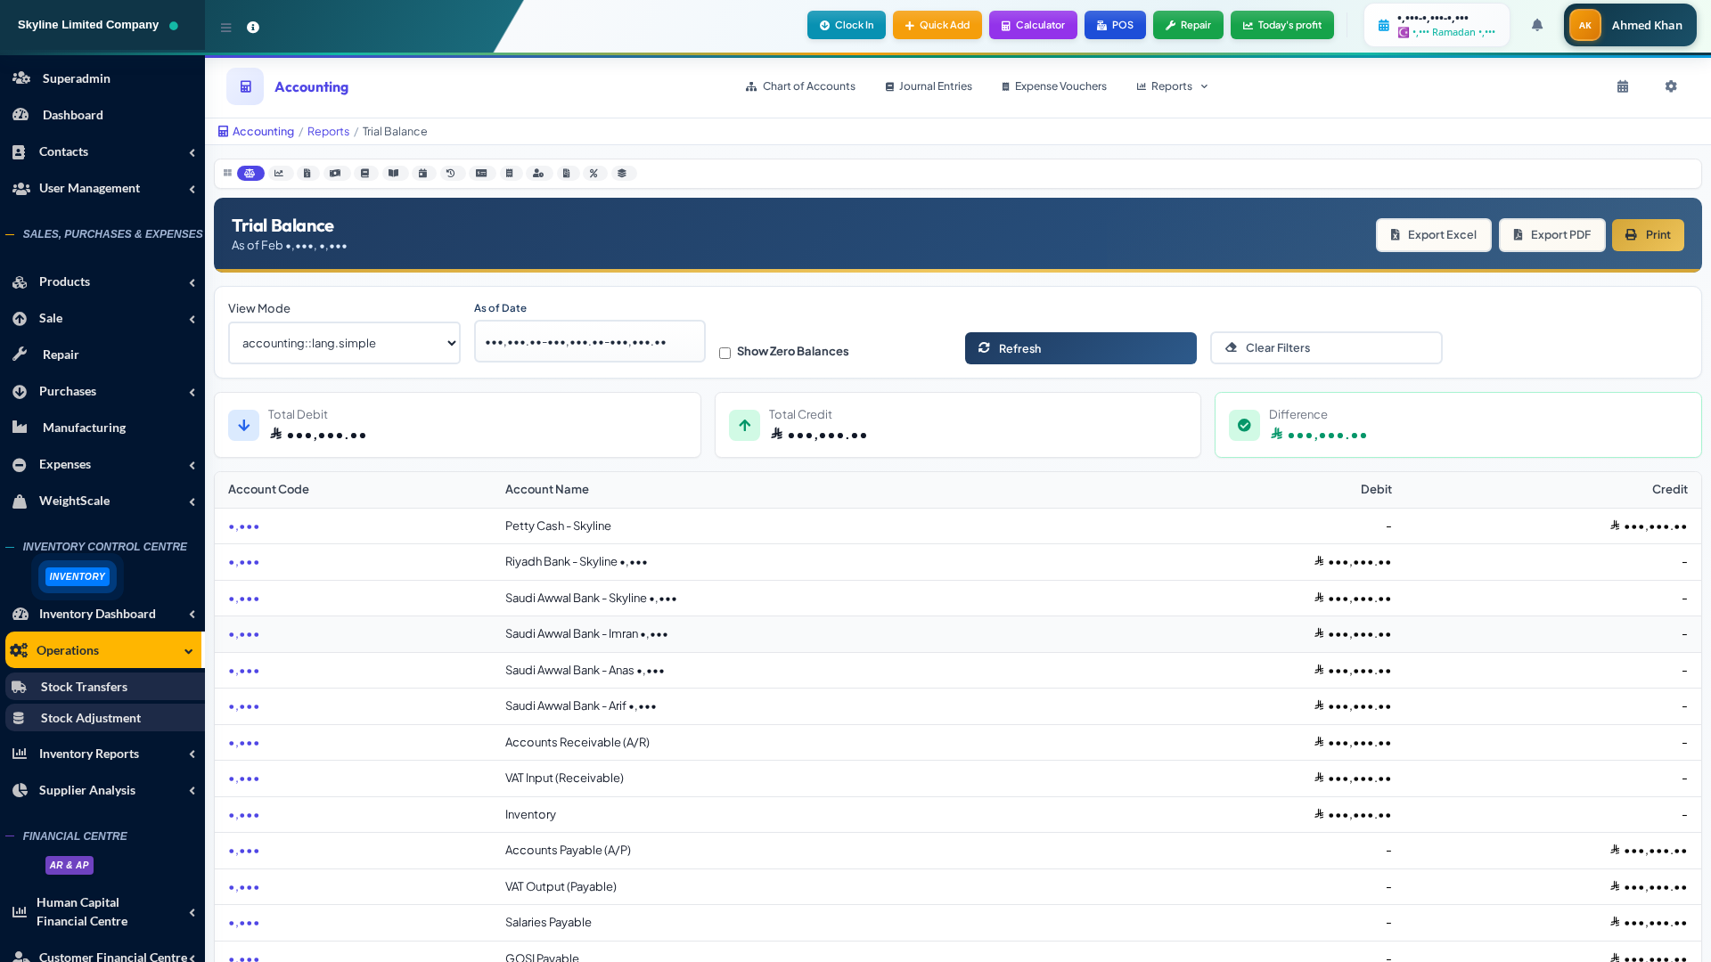Open the Repair module
1711x962 pixels.
coord(1188,25)
